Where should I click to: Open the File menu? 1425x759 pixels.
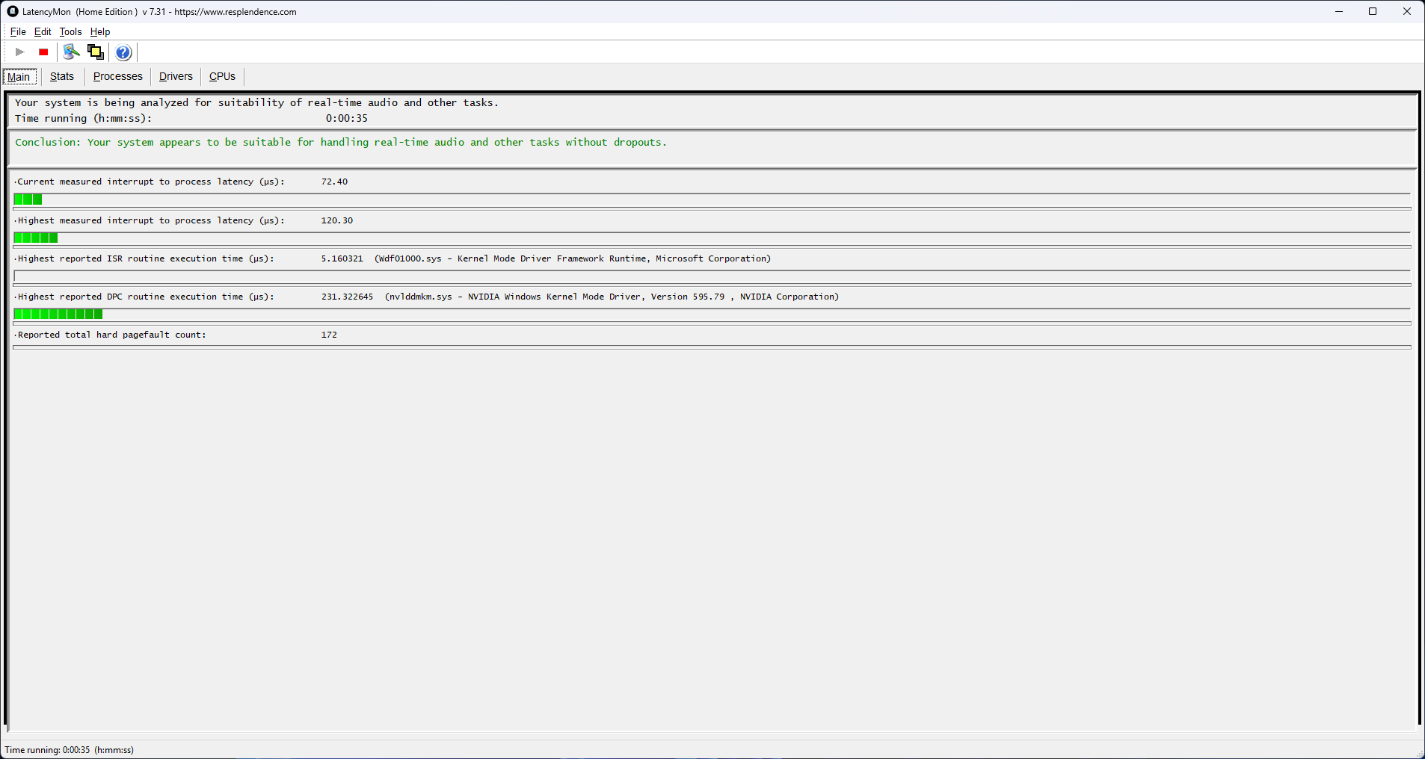(x=18, y=32)
